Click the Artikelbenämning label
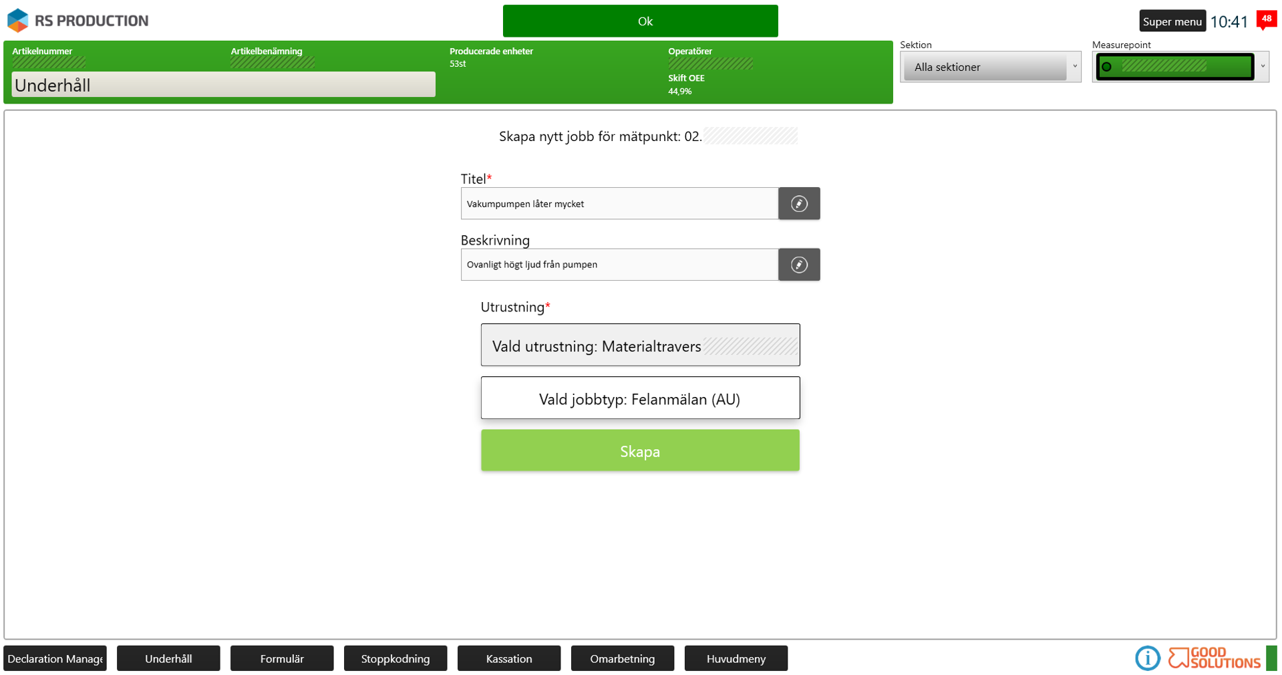This screenshot has height=675, width=1282. point(267,51)
